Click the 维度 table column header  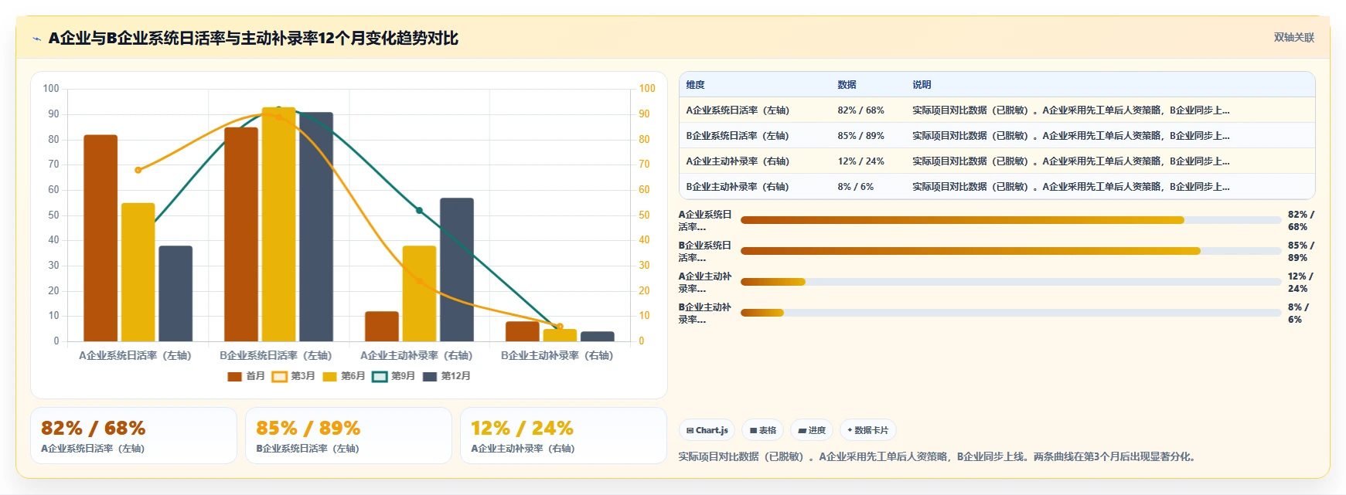point(696,85)
